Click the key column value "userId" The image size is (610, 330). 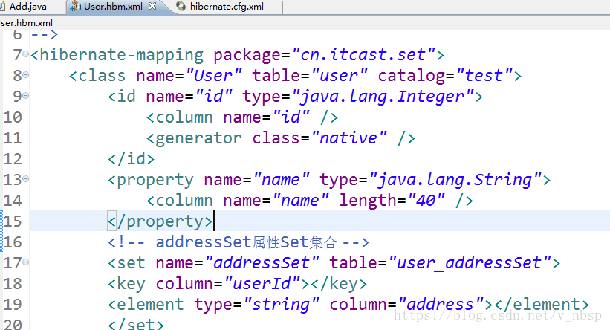point(262,284)
